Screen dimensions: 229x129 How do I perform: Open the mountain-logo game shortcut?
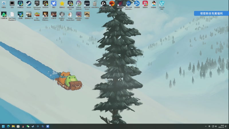(x=87, y=15)
